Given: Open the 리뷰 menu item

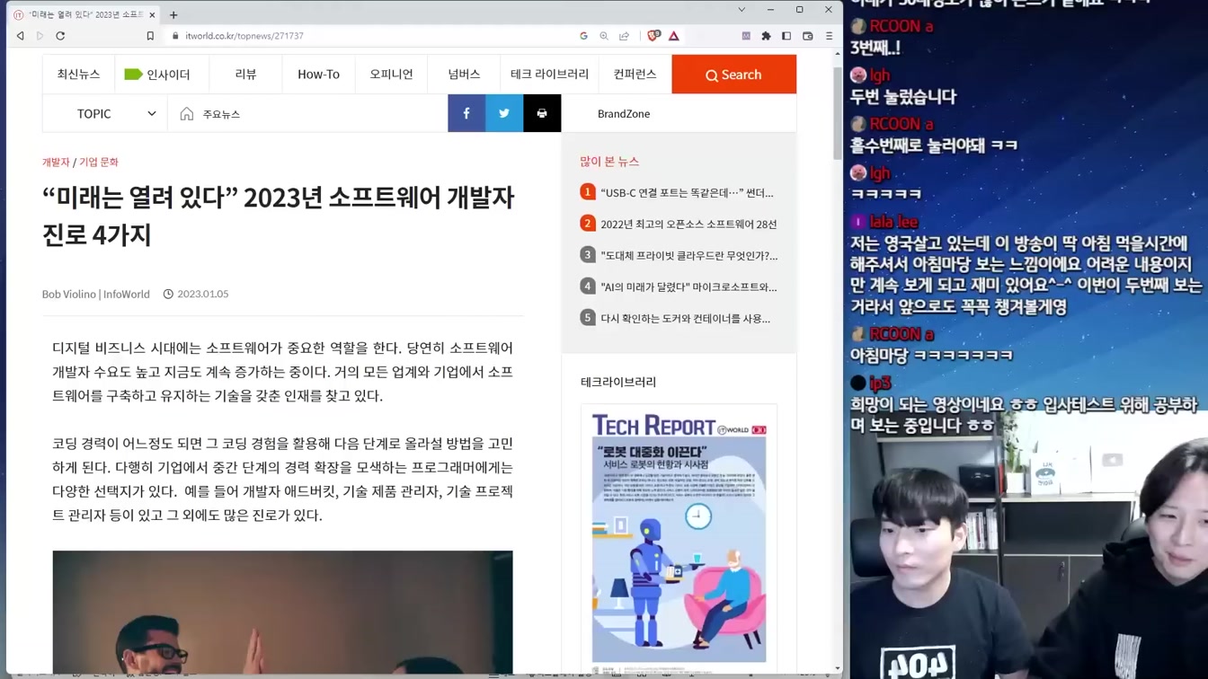Looking at the screenshot, I should [245, 75].
